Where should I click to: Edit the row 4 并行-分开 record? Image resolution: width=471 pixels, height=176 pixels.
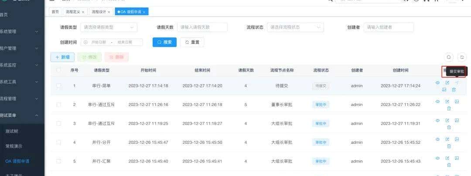447,139
